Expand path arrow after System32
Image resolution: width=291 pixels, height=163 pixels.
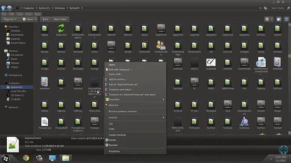pyautogui.click(x=82, y=8)
